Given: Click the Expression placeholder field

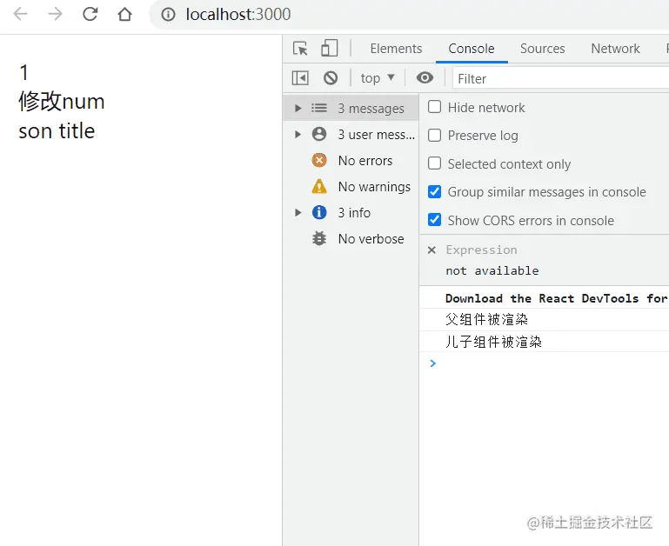Looking at the screenshot, I should 481,250.
